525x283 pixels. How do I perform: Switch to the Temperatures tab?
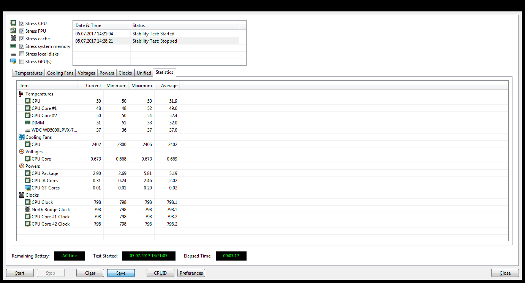point(29,73)
